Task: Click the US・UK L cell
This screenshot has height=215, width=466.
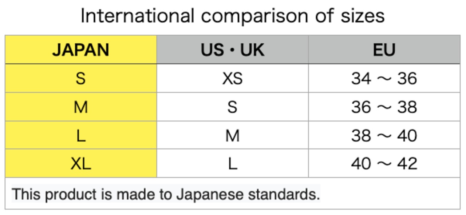Action: click(x=233, y=163)
